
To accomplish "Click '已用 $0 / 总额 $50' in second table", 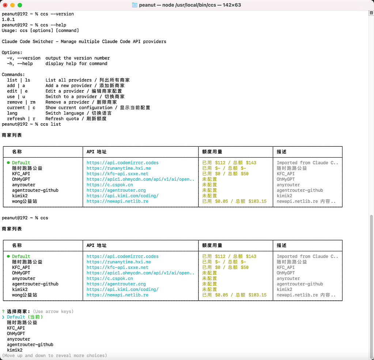I will 226,267.
